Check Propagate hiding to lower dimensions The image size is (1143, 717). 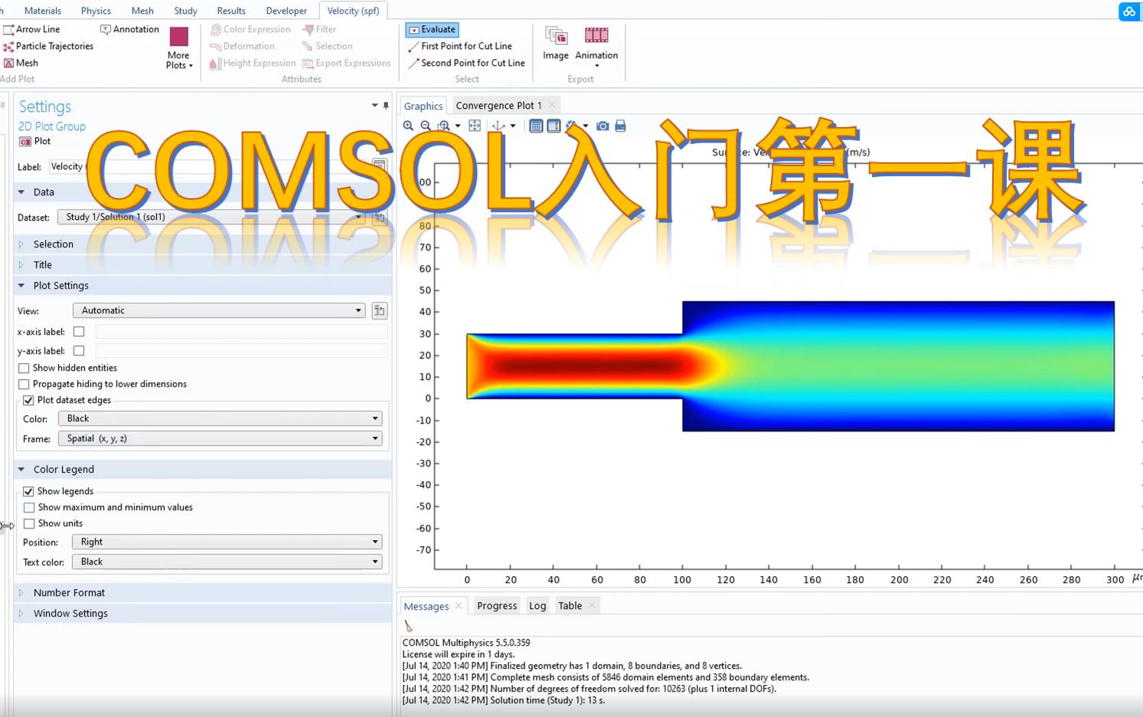pyautogui.click(x=24, y=384)
